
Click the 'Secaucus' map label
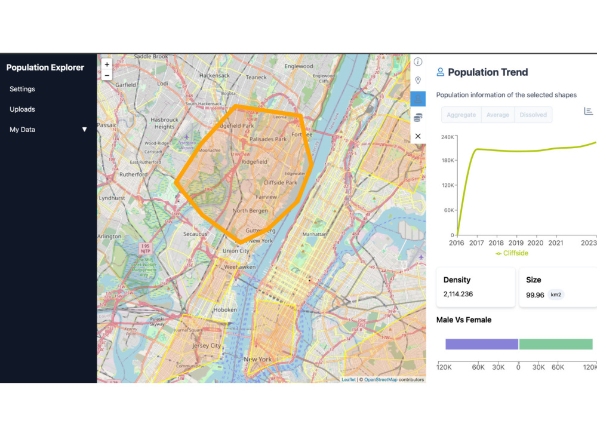point(195,234)
